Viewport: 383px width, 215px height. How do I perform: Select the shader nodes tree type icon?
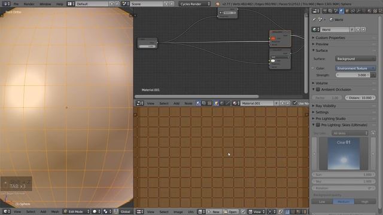coord(198,103)
